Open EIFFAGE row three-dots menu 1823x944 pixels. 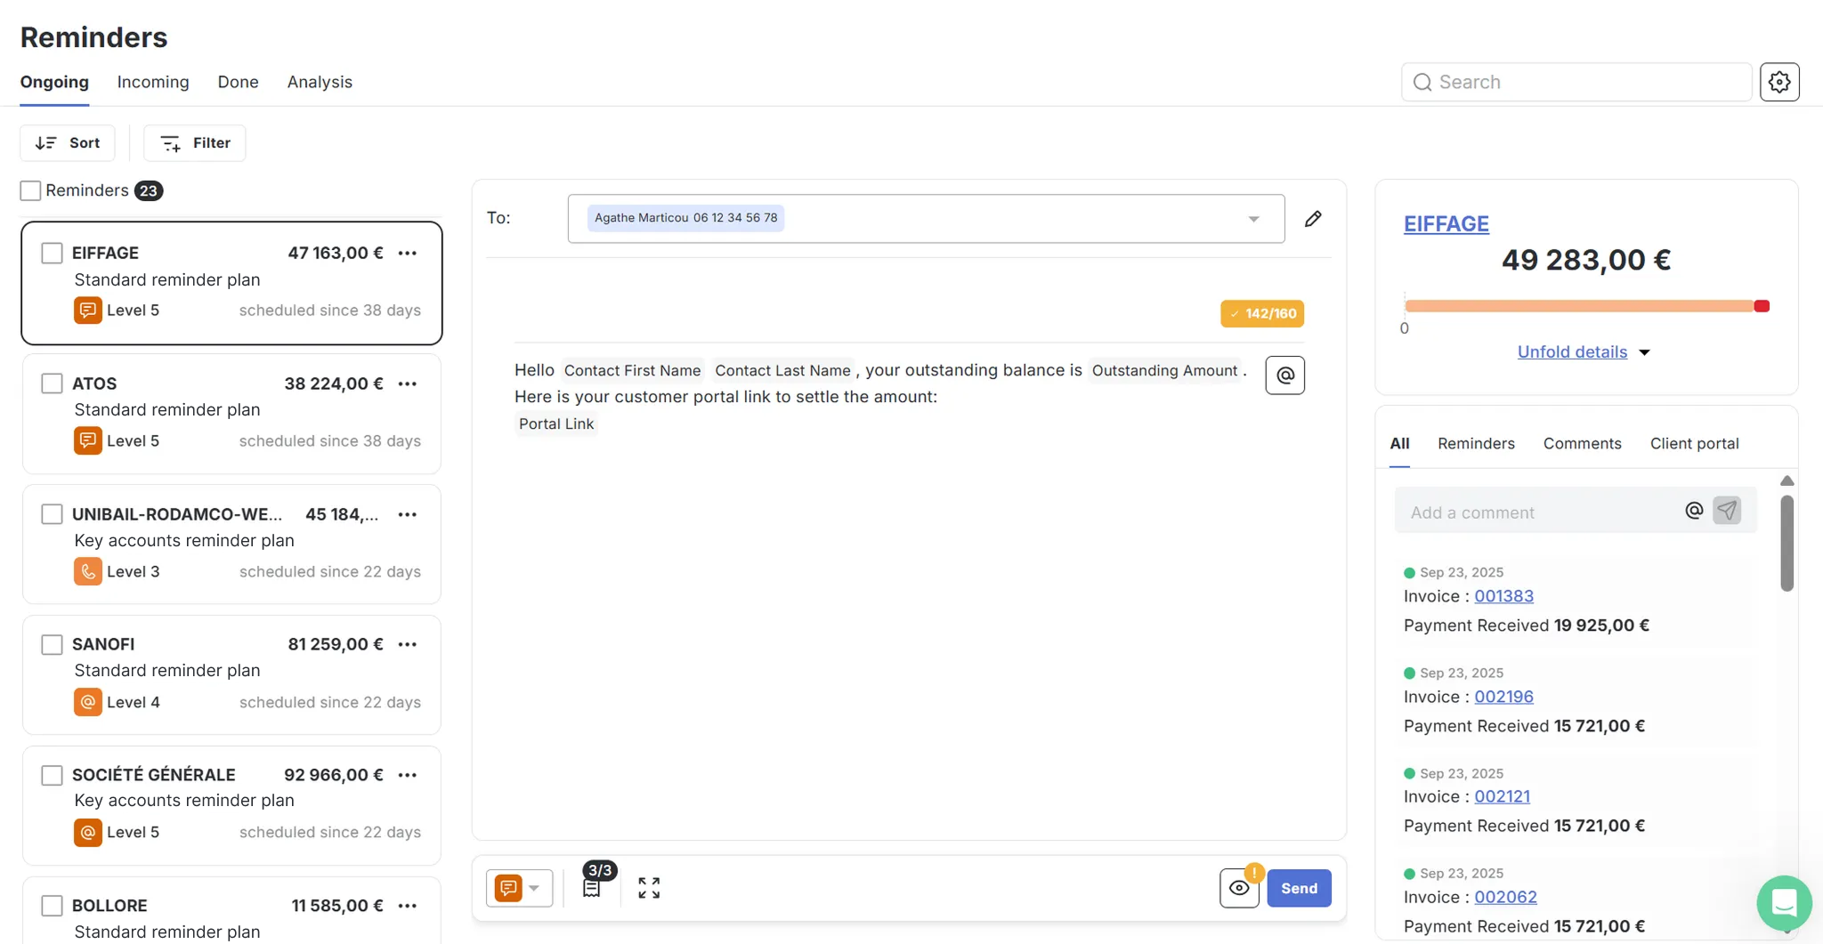coord(408,253)
